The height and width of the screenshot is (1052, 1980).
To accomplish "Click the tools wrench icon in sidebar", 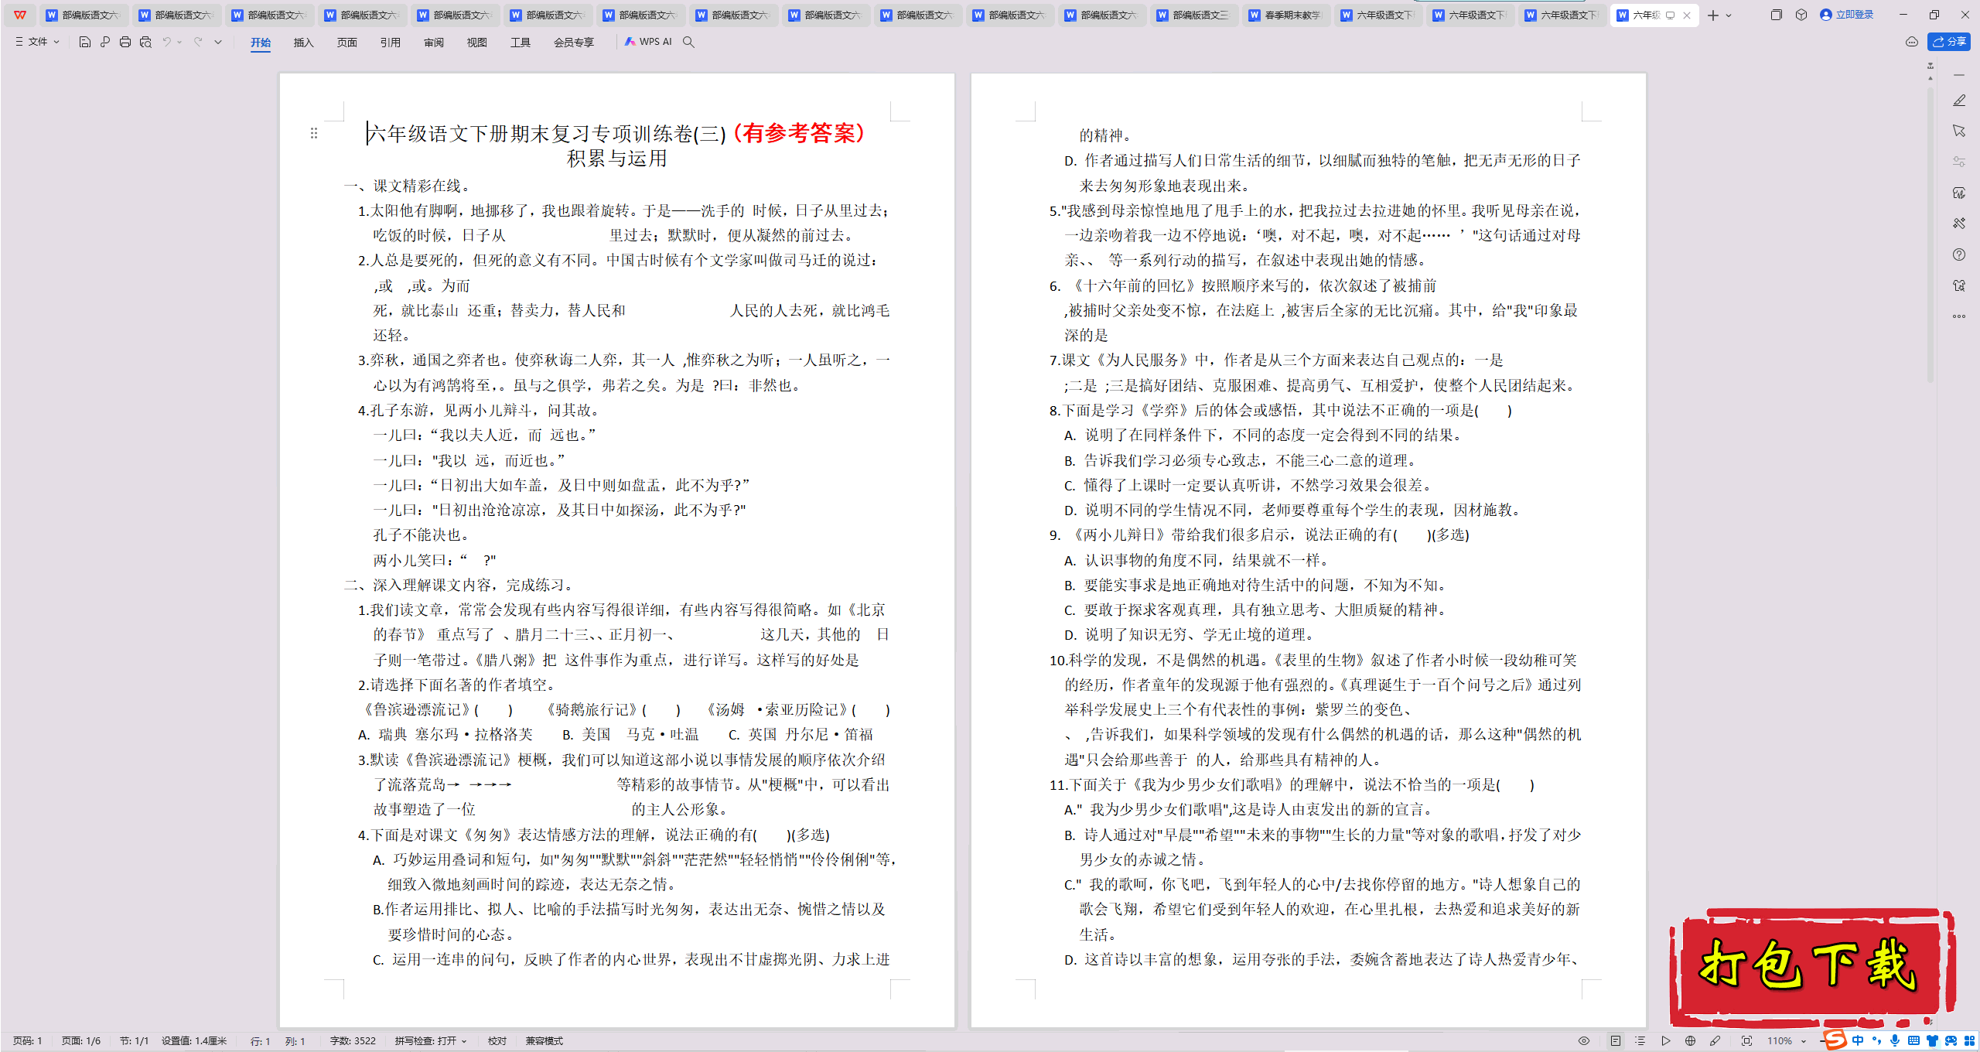I will coord(1959,224).
